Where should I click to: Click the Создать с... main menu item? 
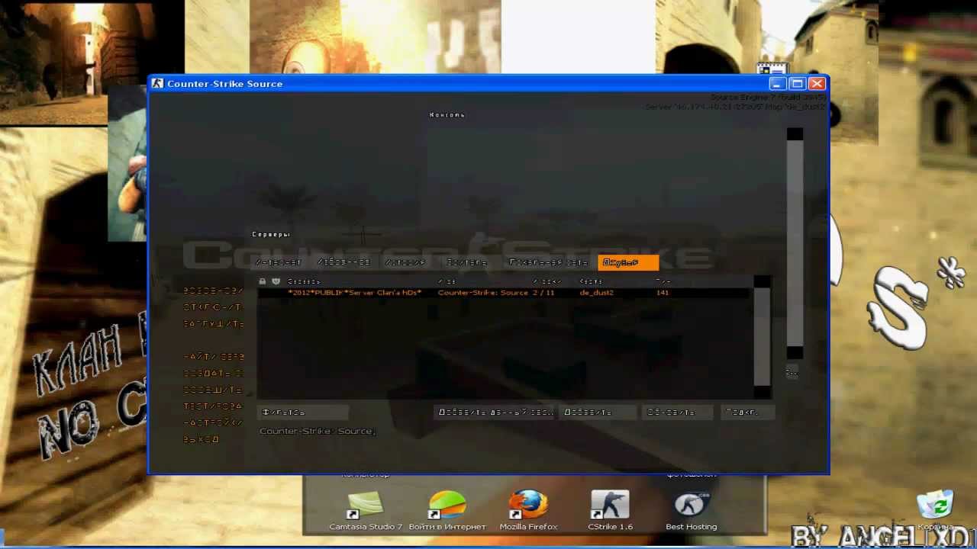[x=213, y=373]
